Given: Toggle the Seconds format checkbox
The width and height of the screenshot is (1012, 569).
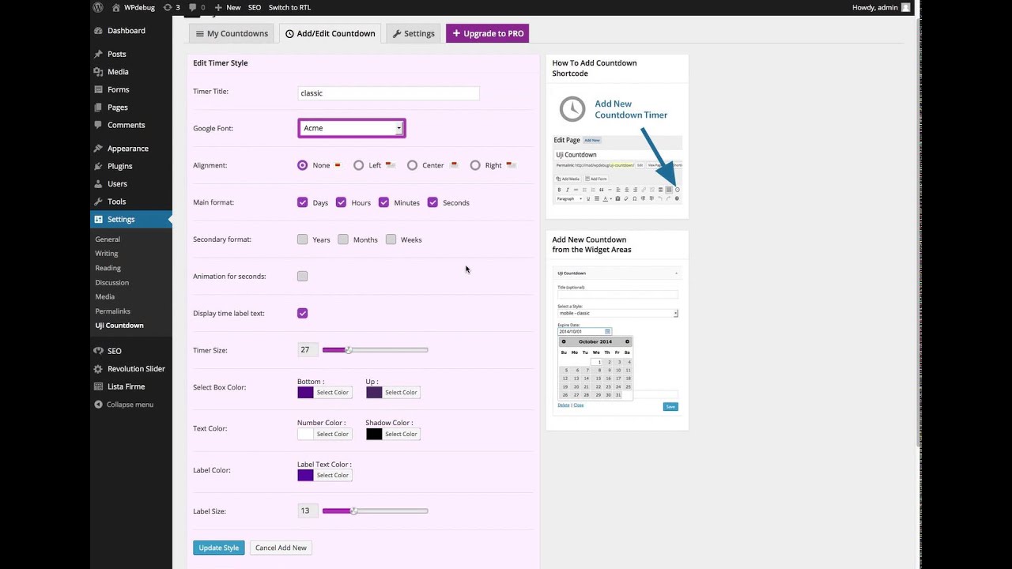Looking at the screenshot, I should tap(432, 202).
